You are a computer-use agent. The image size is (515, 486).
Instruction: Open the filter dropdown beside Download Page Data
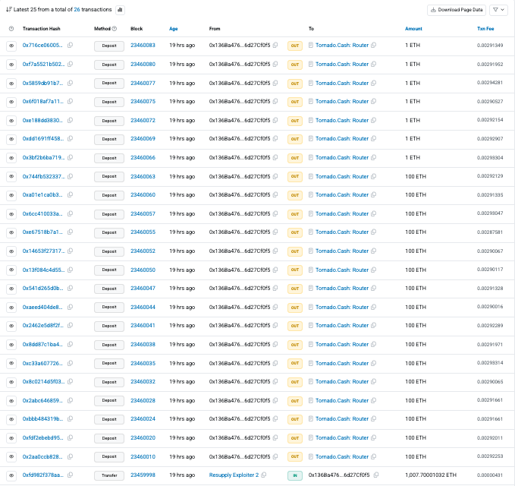point(498,10)
